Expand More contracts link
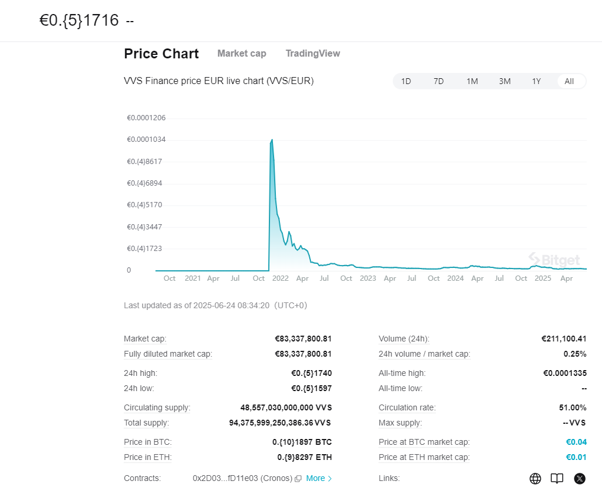This screenshot has height=495, width=602. pos(319,479)
